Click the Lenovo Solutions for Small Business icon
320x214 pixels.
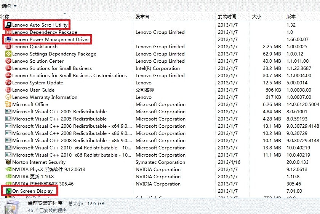click(x=8, y=68)
